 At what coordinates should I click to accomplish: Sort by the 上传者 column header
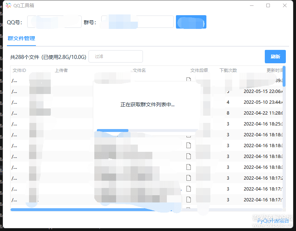(x=61, y=70)
